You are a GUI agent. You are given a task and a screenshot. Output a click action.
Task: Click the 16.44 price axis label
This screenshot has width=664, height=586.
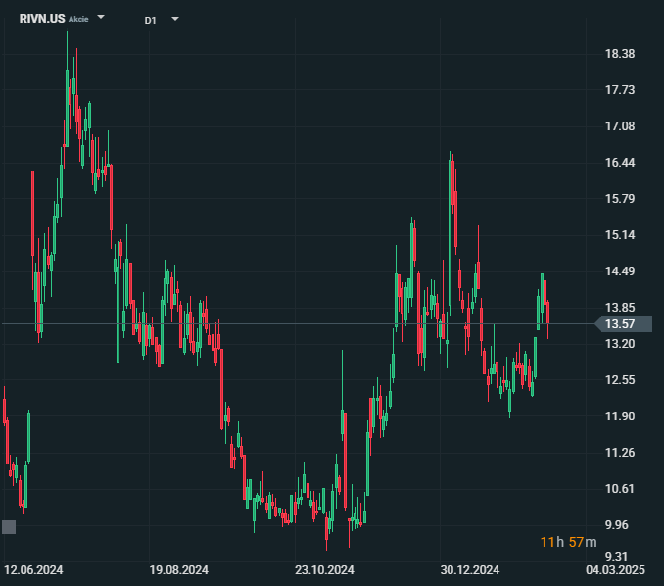click(620, 163)
